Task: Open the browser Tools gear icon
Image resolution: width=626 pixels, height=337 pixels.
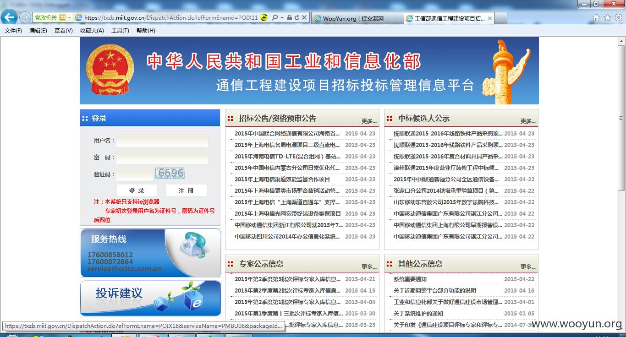Action: click(618, 18)
